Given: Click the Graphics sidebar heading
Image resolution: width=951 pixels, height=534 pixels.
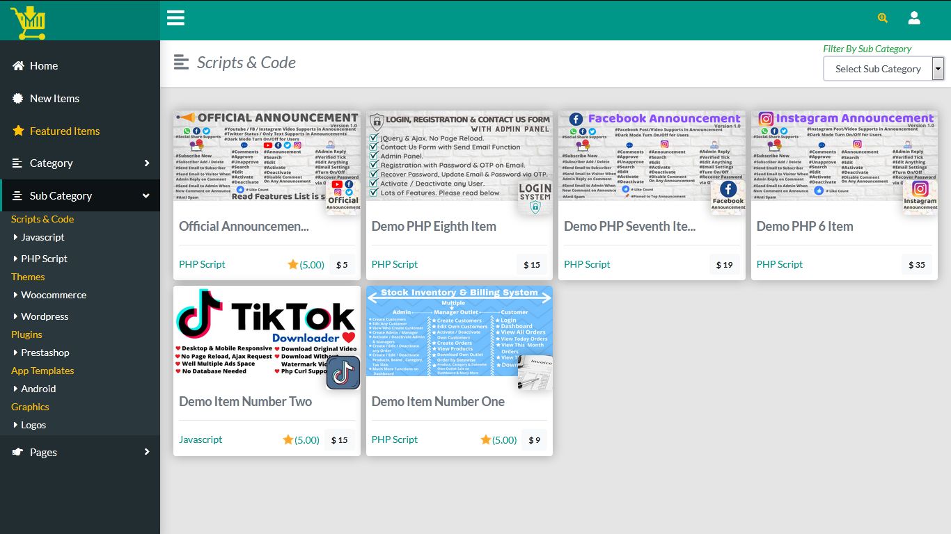Looking at the screenshot, I should [30, 407].
